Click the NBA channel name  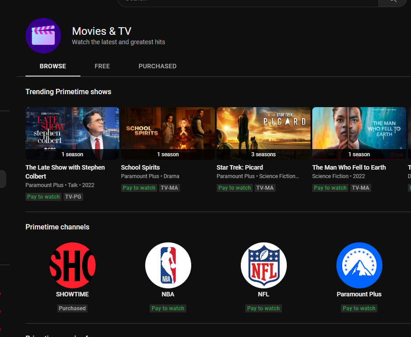pos(168,294)
